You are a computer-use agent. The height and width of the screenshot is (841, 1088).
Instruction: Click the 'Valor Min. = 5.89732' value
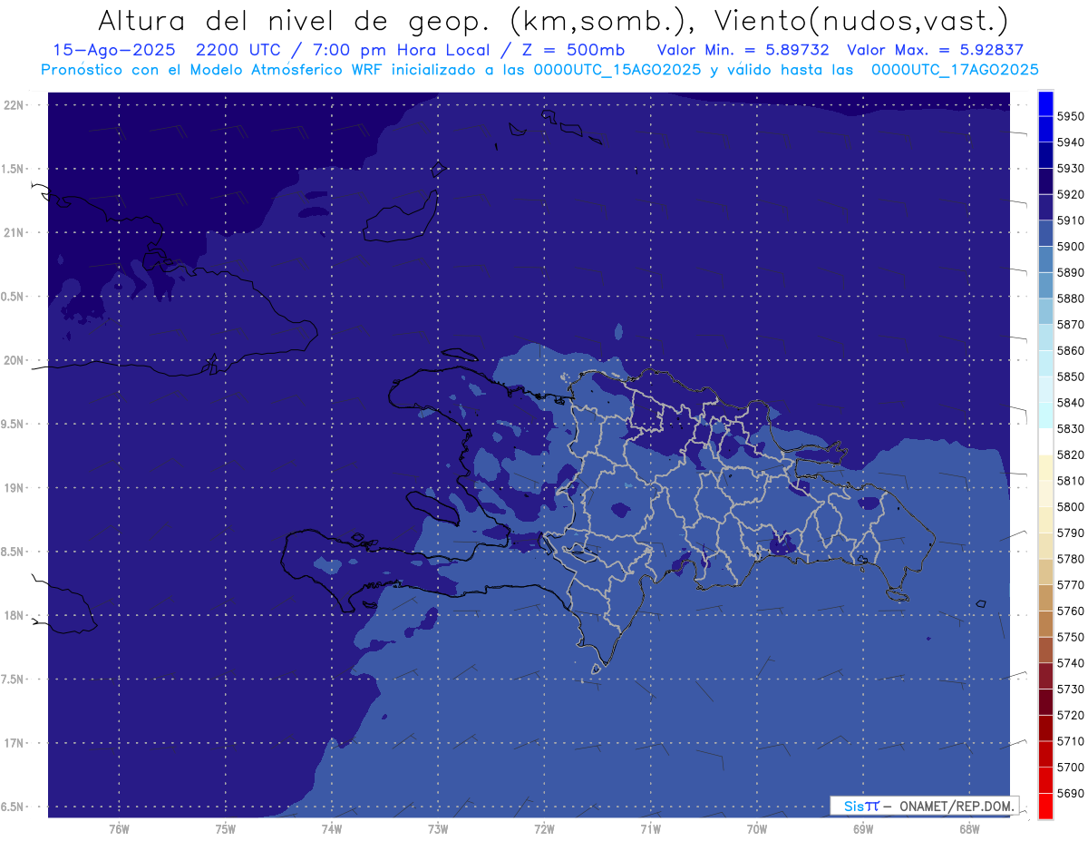click(743, 50)
